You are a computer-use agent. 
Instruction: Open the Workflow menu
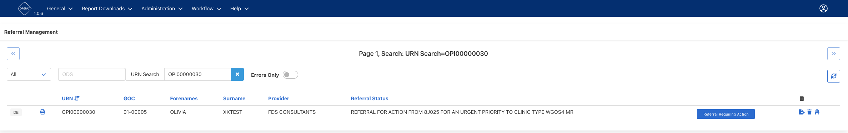tap(206, 9)
